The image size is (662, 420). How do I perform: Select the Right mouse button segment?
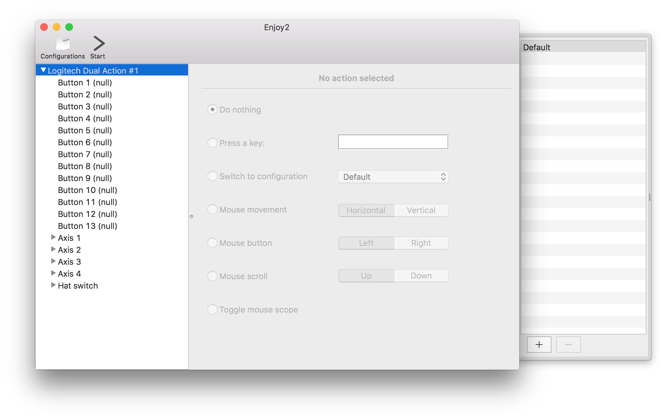point(421,243)
